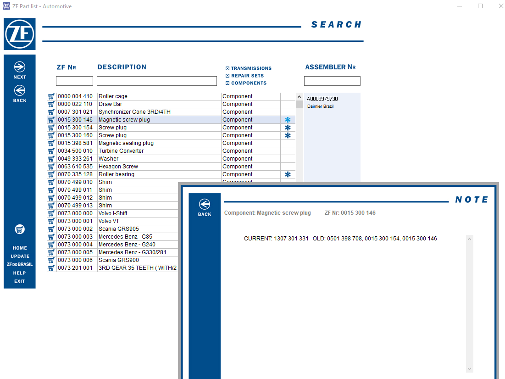The width and height of the screenshot is (505, 379).
Task: Maximize the ZF Part list window
Action: (x=480, y=6)
